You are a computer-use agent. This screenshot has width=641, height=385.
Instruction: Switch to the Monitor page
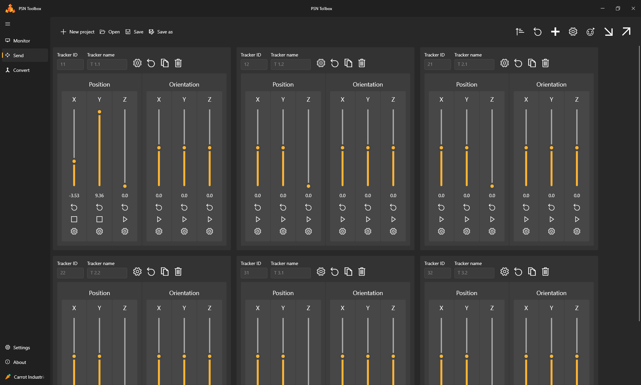pos(21,41)
